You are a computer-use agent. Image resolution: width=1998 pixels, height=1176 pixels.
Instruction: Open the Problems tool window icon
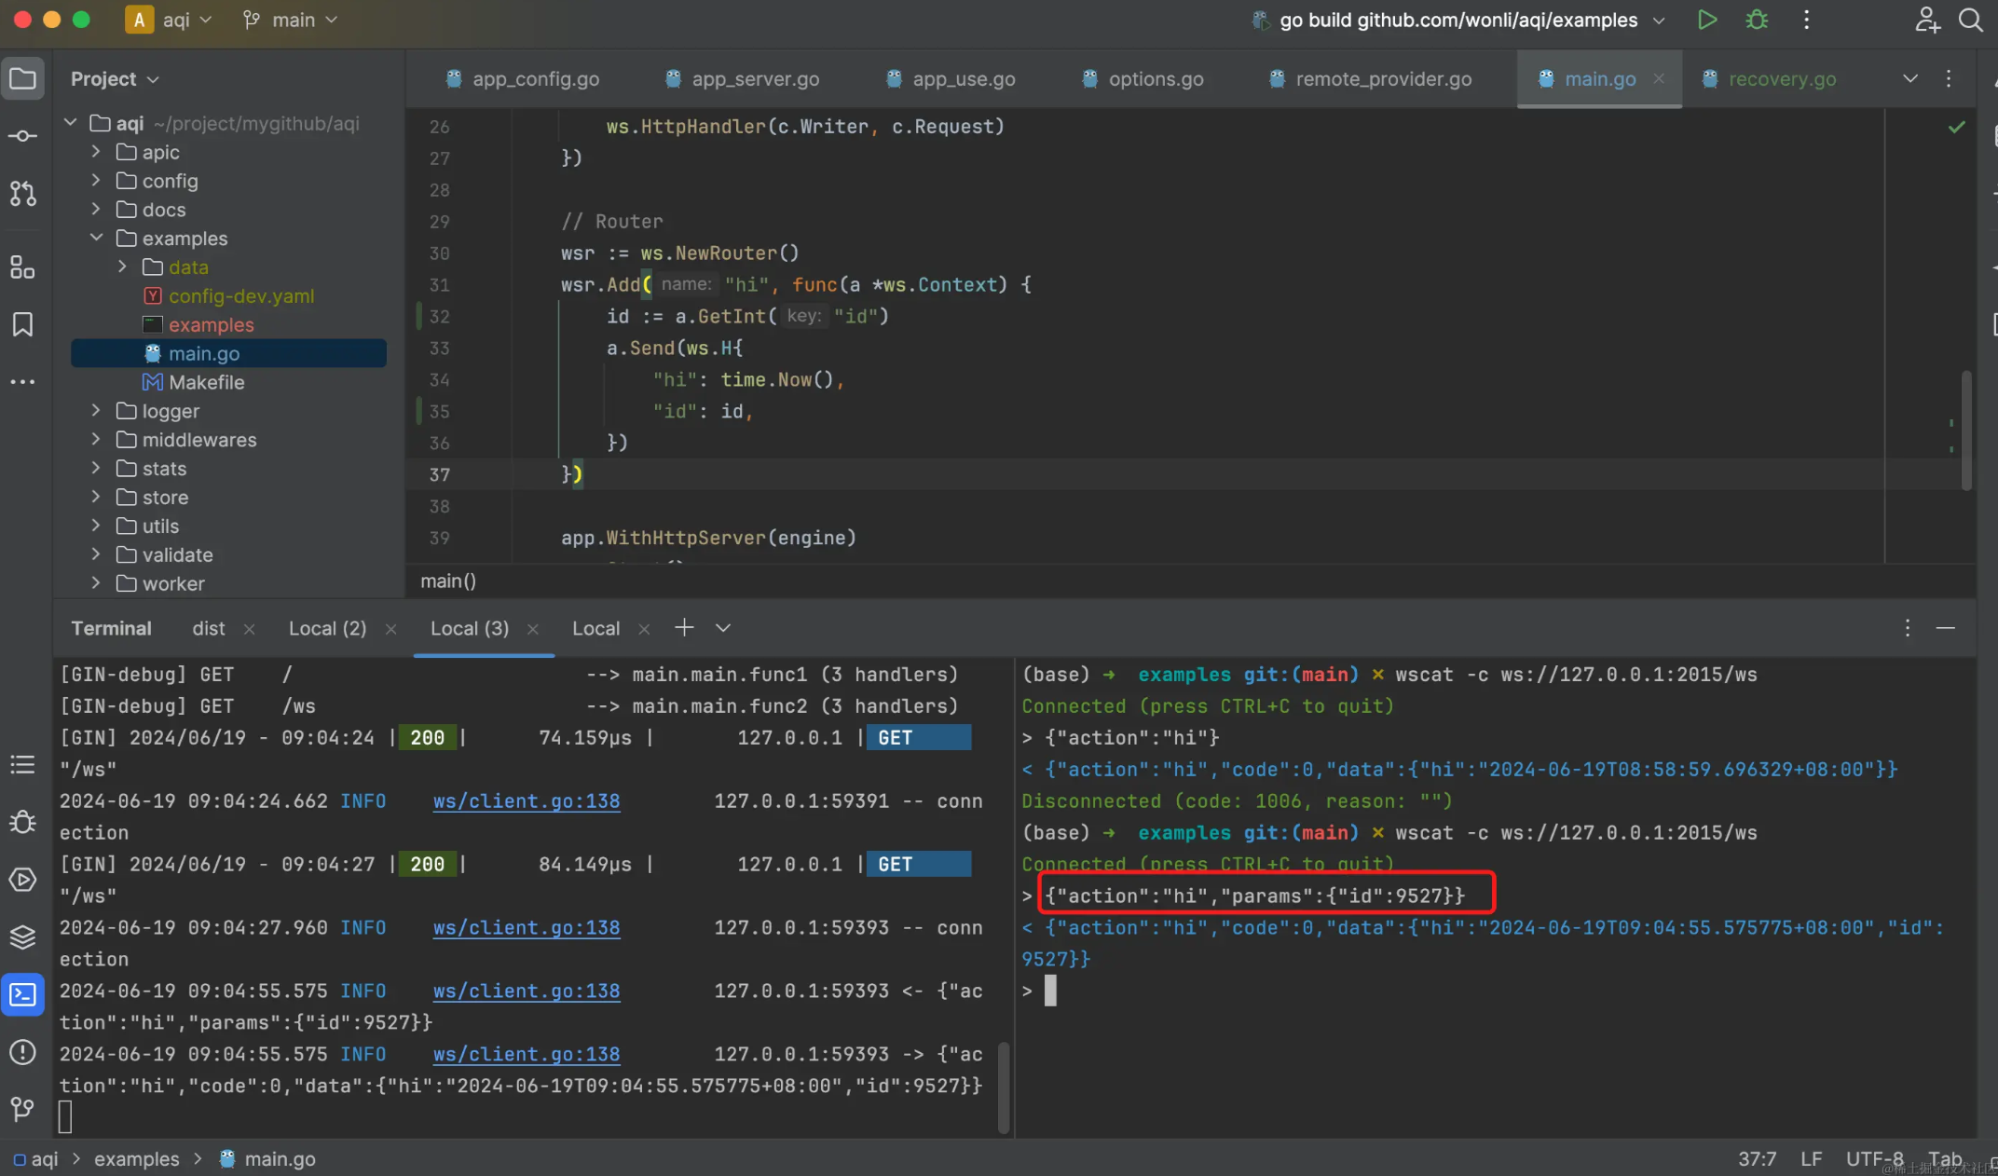22,1052
